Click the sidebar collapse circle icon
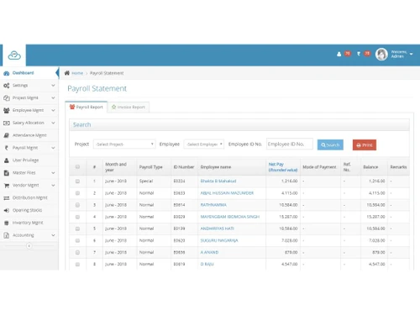Screen dimensions: 420x315 [29, 246]
